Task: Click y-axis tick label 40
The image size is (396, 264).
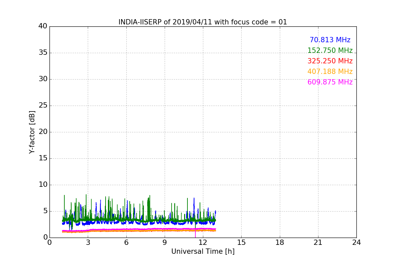Action: [43, 26]
